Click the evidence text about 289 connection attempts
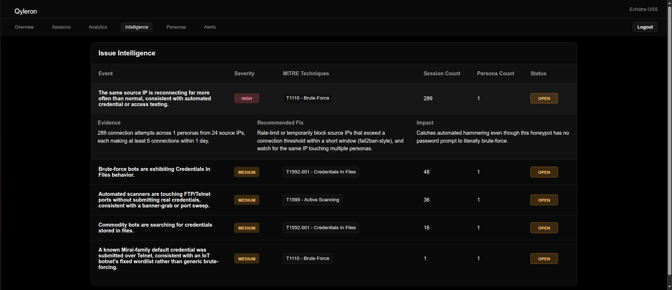672x290 pixels. point(171,137)
